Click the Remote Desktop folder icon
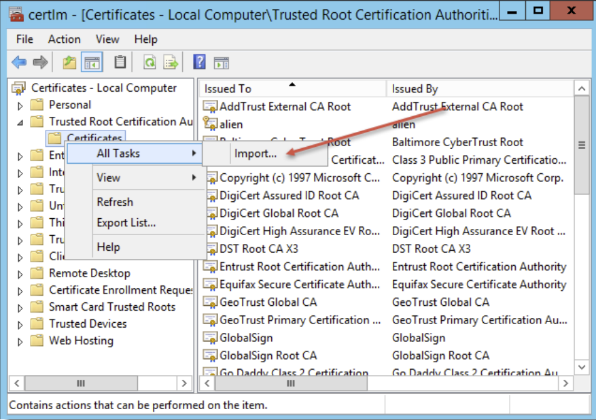 click(37, 273)
